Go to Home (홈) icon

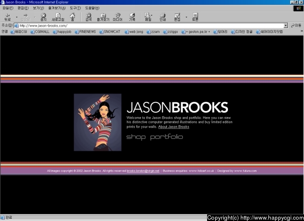click(73, 17)
